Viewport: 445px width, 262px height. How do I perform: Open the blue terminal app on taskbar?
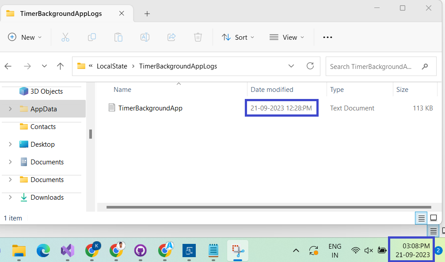[x=189, y=251]
